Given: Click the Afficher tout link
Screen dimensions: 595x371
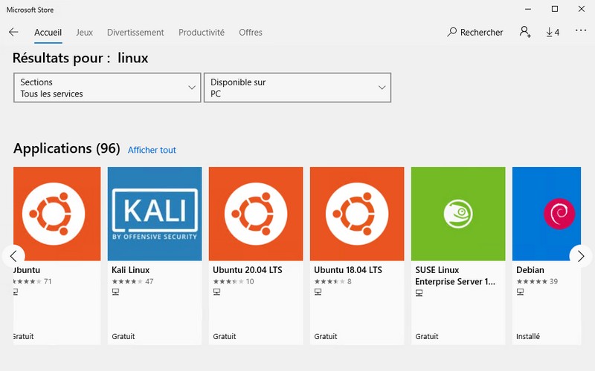Looking at the screenshot, I should [x=152, y=150].
